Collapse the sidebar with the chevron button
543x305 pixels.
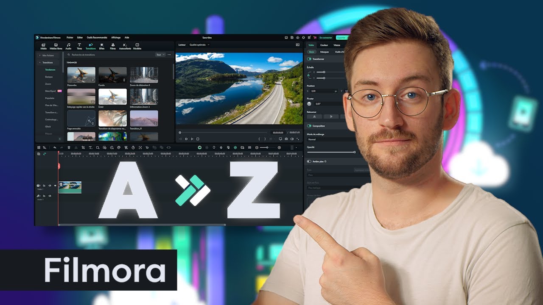(59, 139)
